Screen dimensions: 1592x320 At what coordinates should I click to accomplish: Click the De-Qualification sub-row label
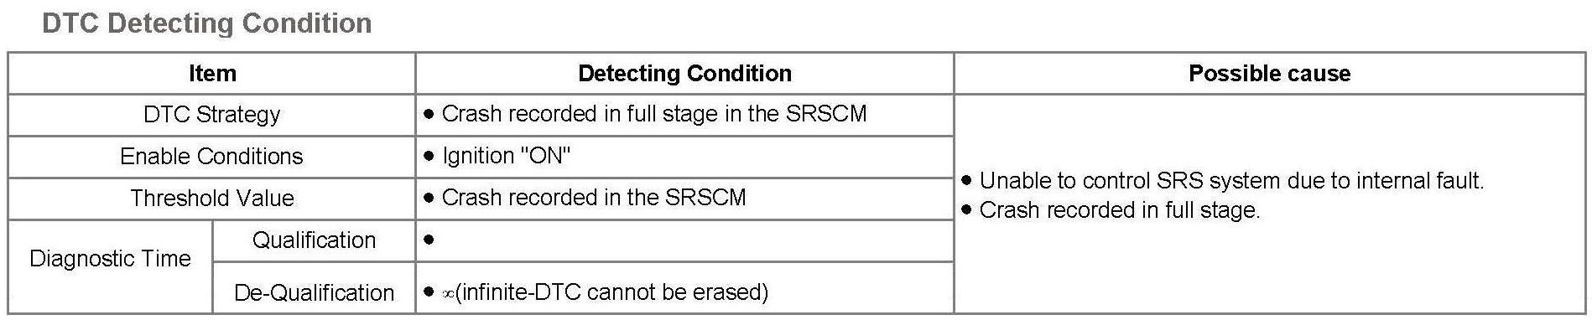click(314, 292)
